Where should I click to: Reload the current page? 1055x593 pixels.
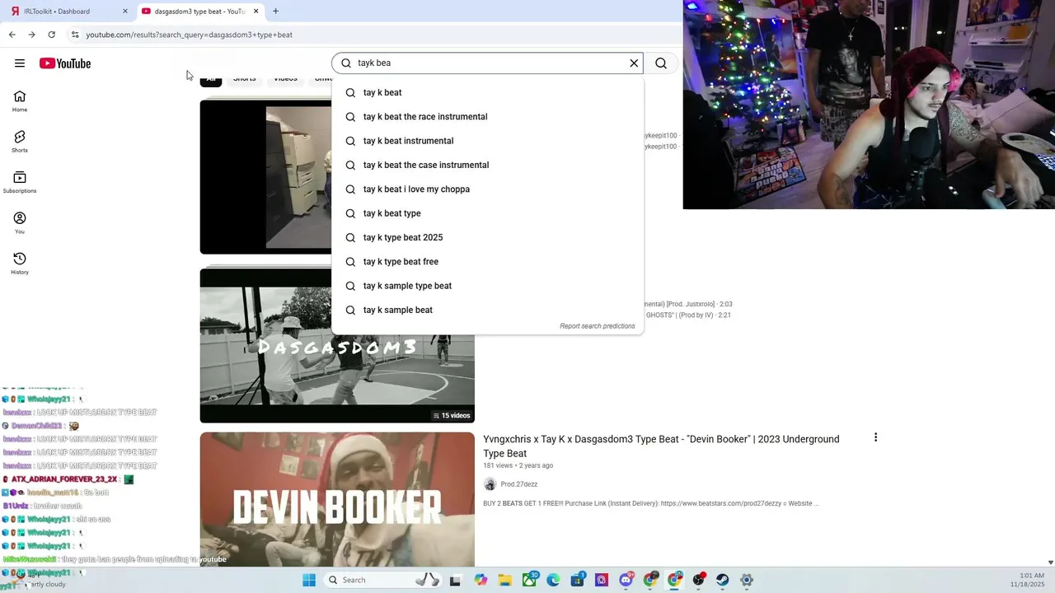51,35
